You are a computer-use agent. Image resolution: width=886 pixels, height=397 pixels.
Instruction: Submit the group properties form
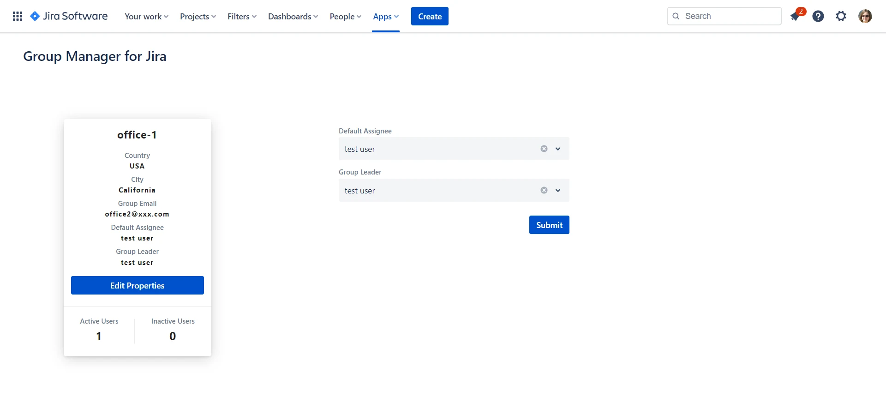coord(549,225)
